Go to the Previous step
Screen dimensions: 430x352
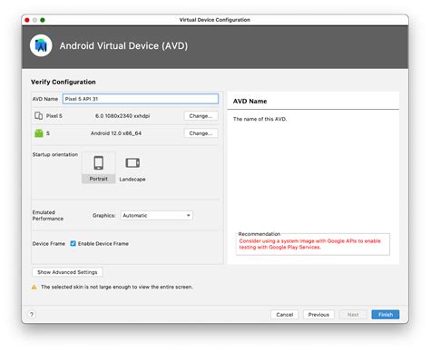[x=318, y=315]
